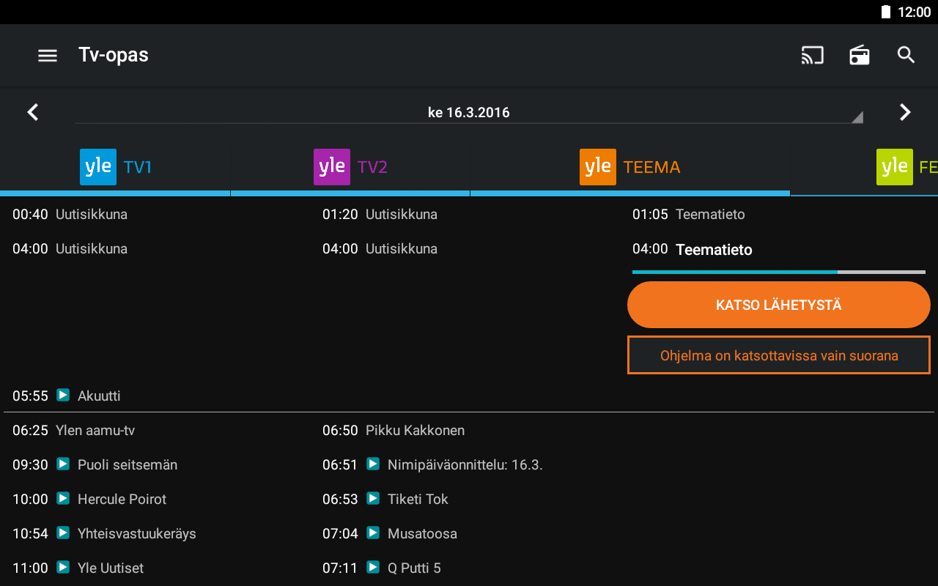The image size is (938, 586).
Task: Open the Puoli seitsemän programme title
Action: click(x=128, y=465)
